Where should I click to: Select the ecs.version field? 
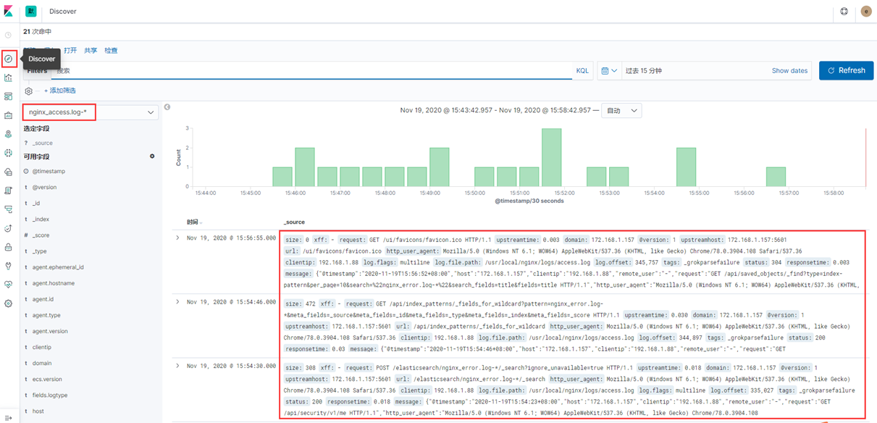click(47, 379)
